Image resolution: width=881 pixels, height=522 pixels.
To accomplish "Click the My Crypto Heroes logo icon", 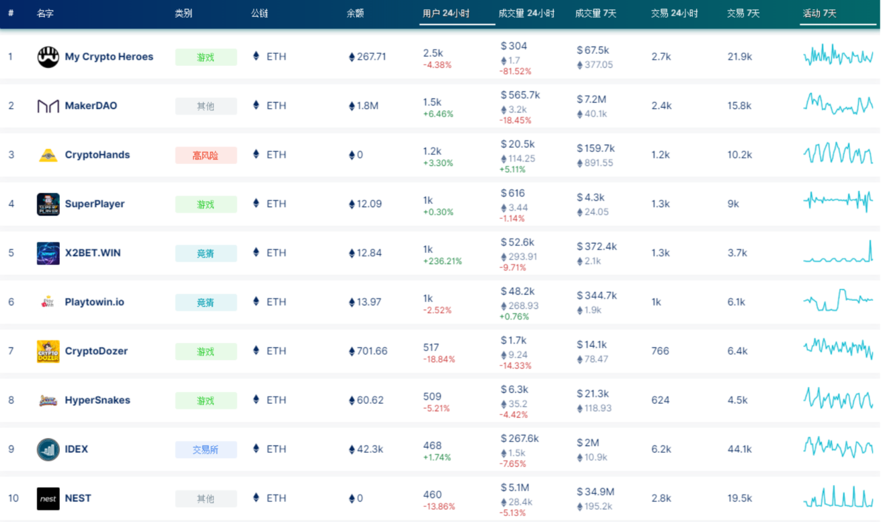I will click(x=48, y=57).
